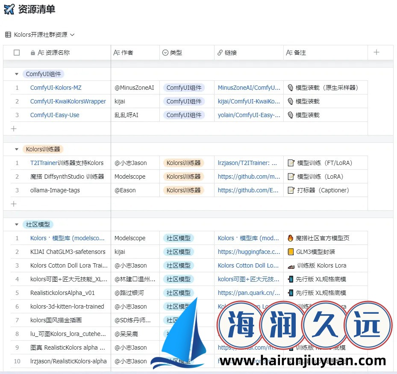Open https://github.com/E... link cell
The image size is (397, 374).
tap(248, 190)
